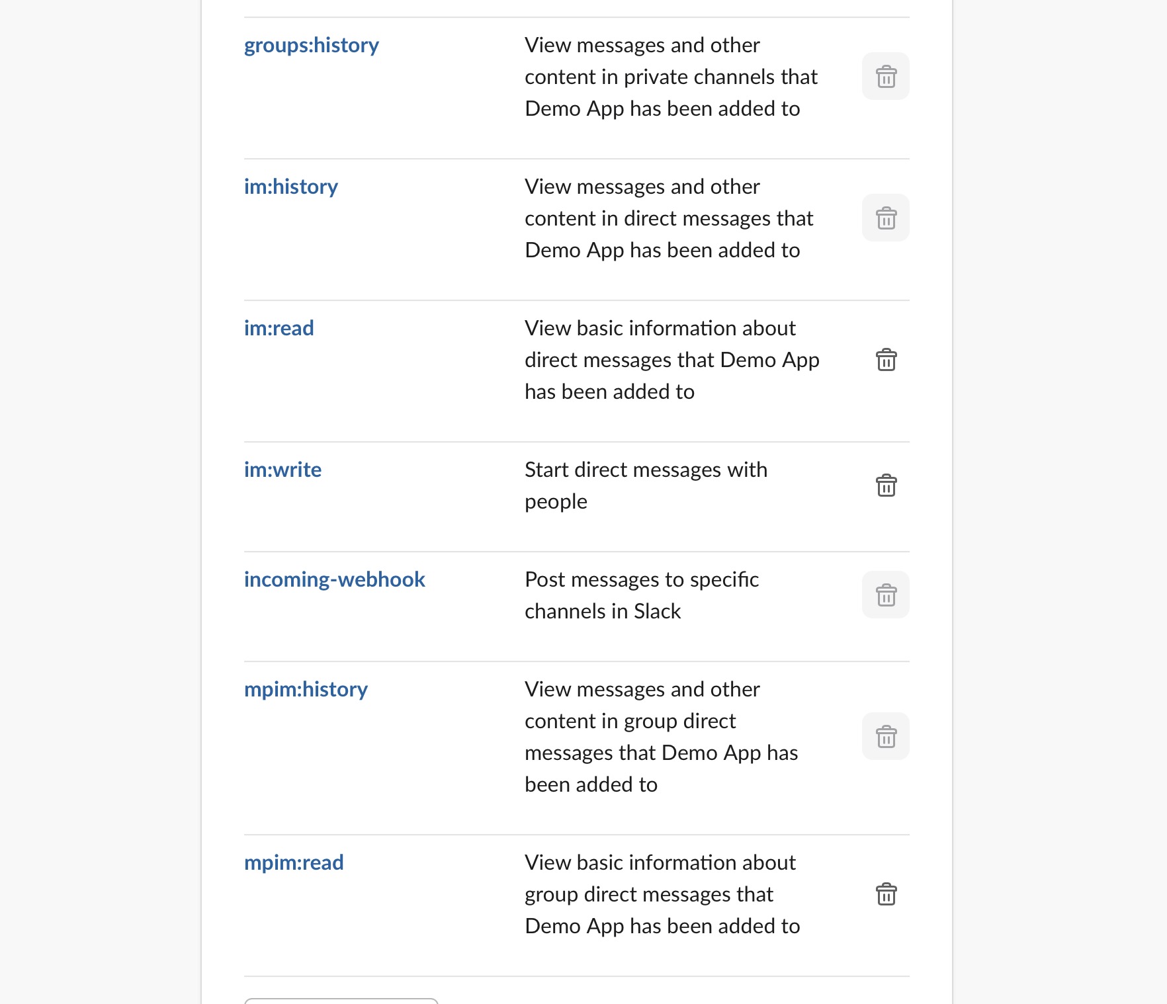Visit the mpim:history scope link
Image resolution: width=1167 pixels, height=1004 pixels.
click(x=306, y=689)
